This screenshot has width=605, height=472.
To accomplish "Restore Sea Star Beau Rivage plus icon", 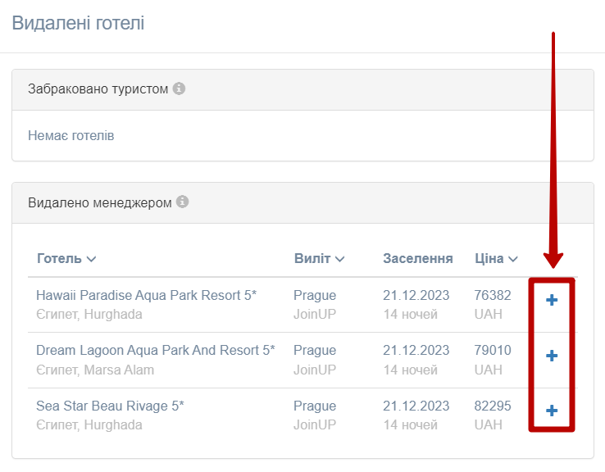I will pyautogui.click(x=552, y=411).
